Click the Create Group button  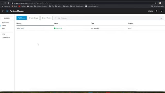tap(34, 18)
